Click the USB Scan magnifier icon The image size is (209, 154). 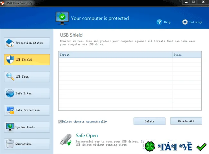[10, 77]
